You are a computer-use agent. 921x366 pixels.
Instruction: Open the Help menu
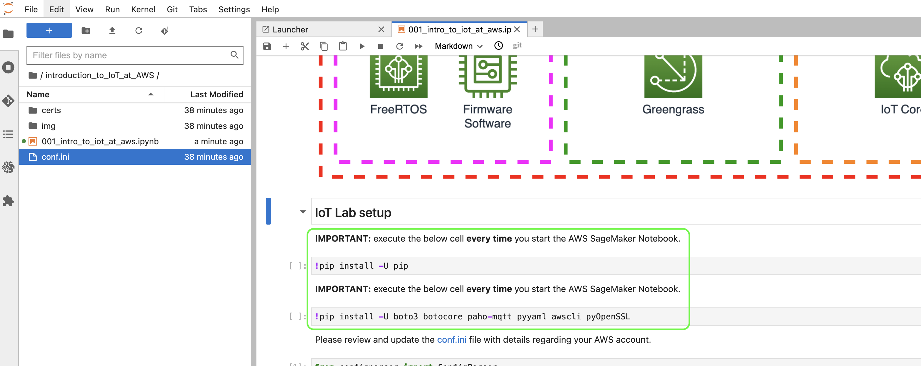tap(270, 9)
